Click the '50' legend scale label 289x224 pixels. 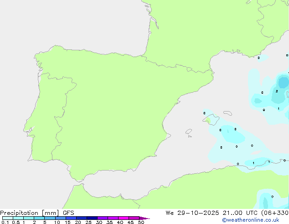pyautogui.click(x=141, y=222)
